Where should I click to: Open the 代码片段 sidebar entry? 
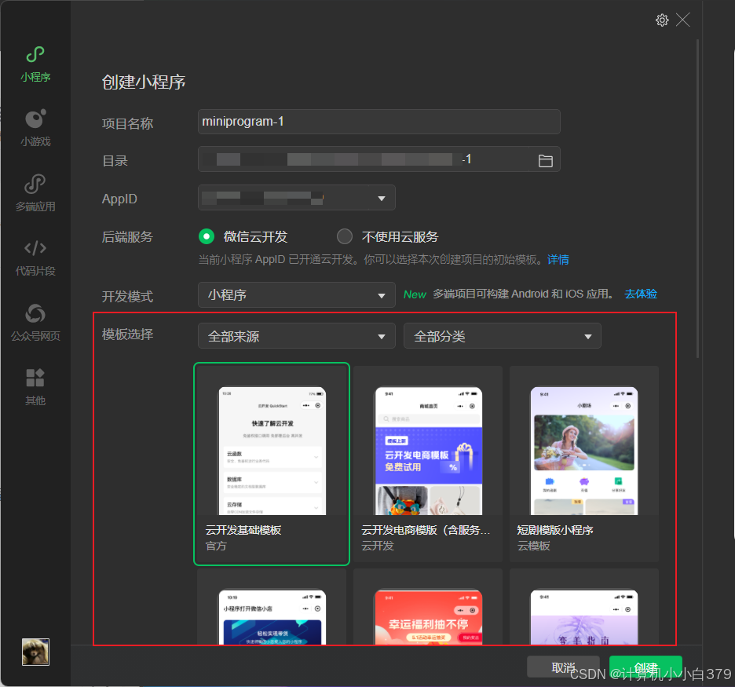(35, 258)
